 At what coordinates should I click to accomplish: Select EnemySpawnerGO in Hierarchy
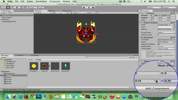point(9,21)
